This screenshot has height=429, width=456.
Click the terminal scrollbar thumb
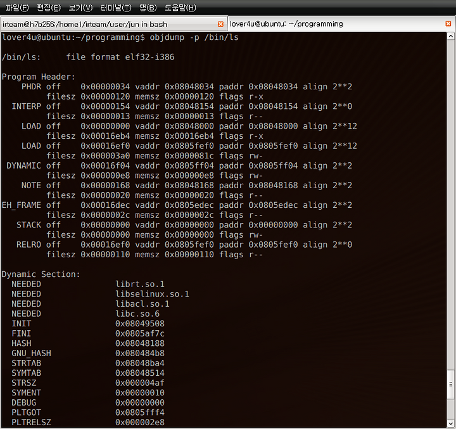[x=451, y=385]
